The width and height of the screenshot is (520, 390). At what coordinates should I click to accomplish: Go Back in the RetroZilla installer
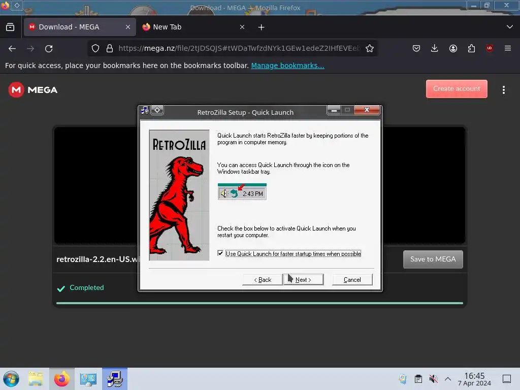(263, 280)
